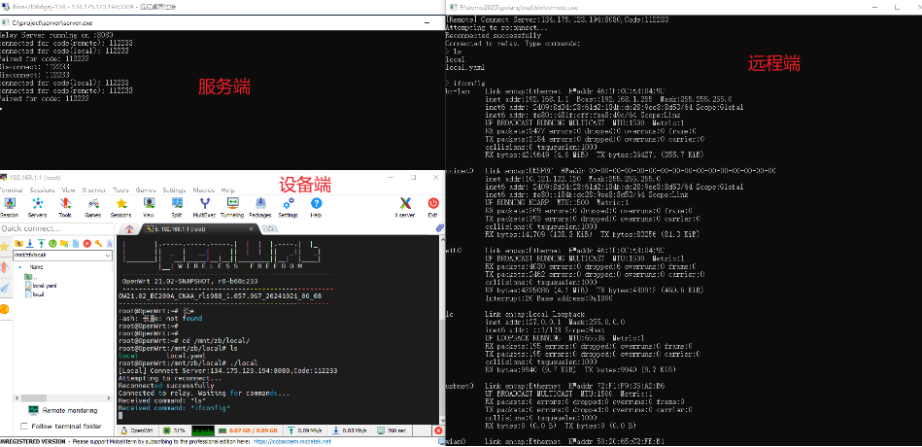Click the SFTP download arrow icon
Viewport: 922px width, 447px height.
coord(30,243)
